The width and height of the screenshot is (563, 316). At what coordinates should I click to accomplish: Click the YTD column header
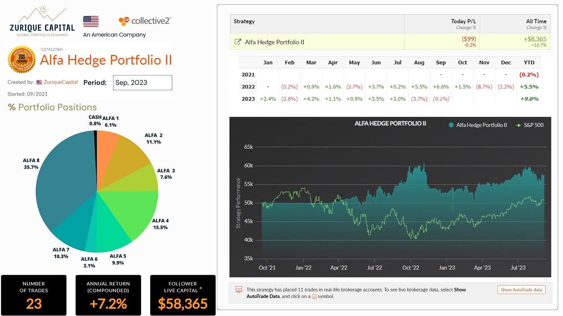click(529, 63)
